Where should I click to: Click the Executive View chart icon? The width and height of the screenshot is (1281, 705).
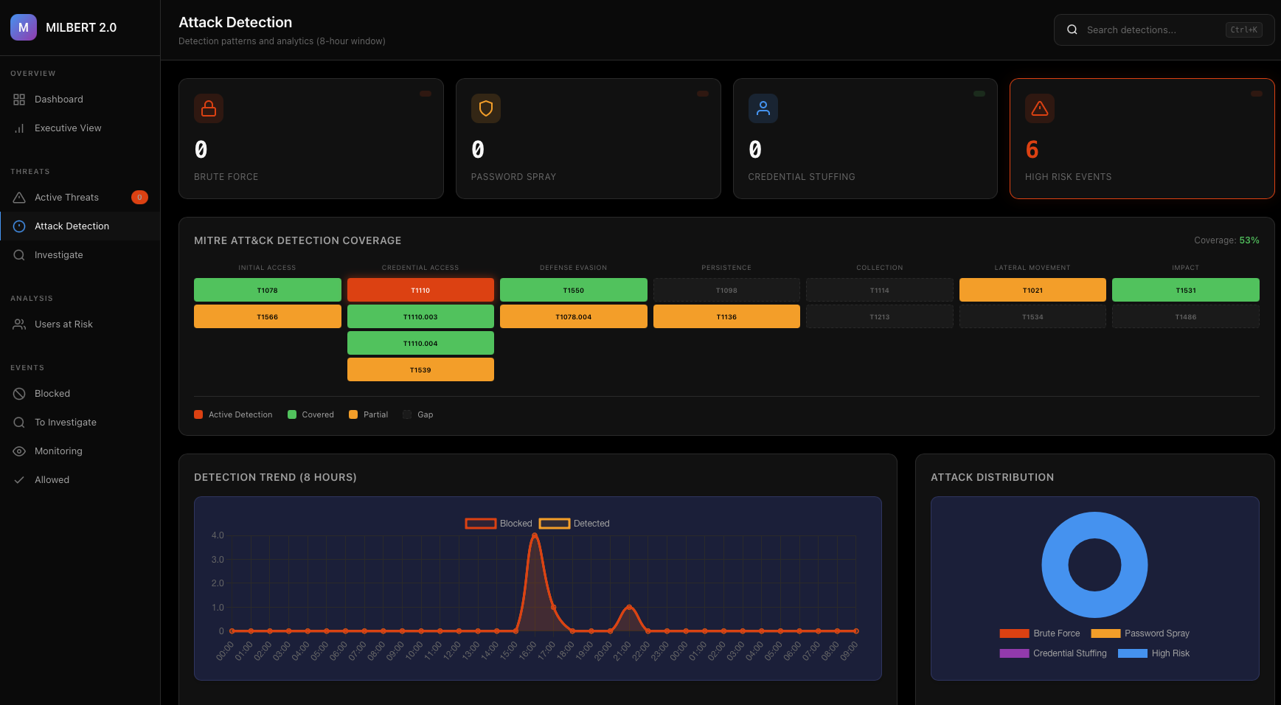tap(19, 128)
